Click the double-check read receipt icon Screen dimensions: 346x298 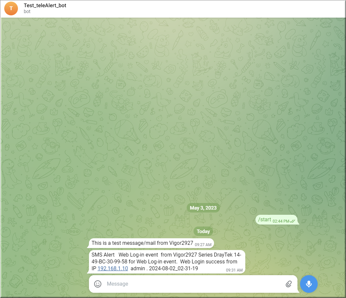click(292, 221)
